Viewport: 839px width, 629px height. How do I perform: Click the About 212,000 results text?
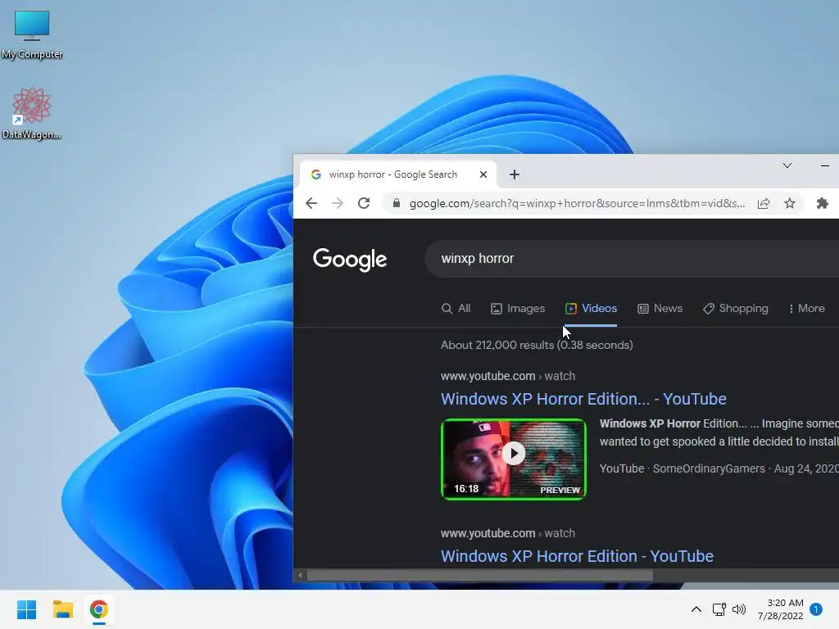click(537, 345)
